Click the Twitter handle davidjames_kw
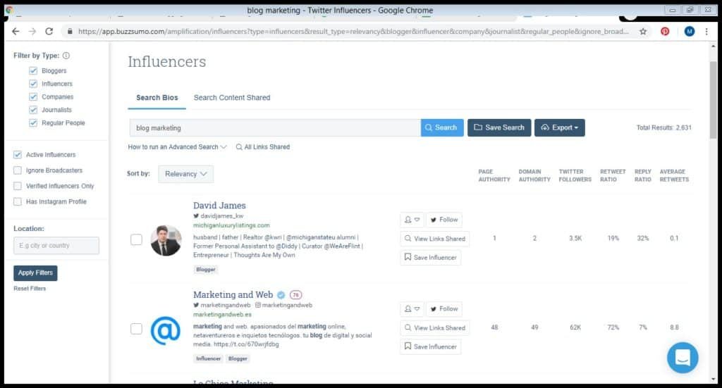The height and width of the screenshot is (388, 722). 219,216
